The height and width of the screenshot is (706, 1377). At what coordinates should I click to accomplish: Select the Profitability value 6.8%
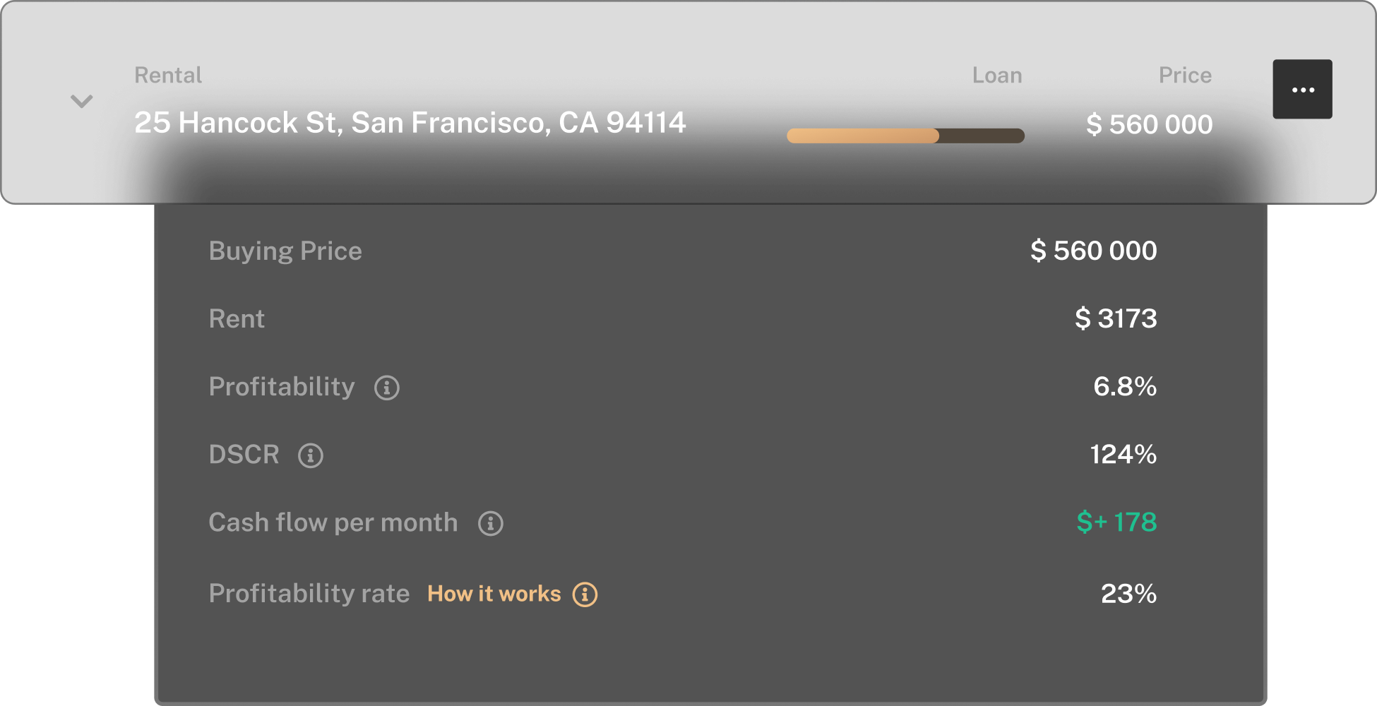point(1124,386)
